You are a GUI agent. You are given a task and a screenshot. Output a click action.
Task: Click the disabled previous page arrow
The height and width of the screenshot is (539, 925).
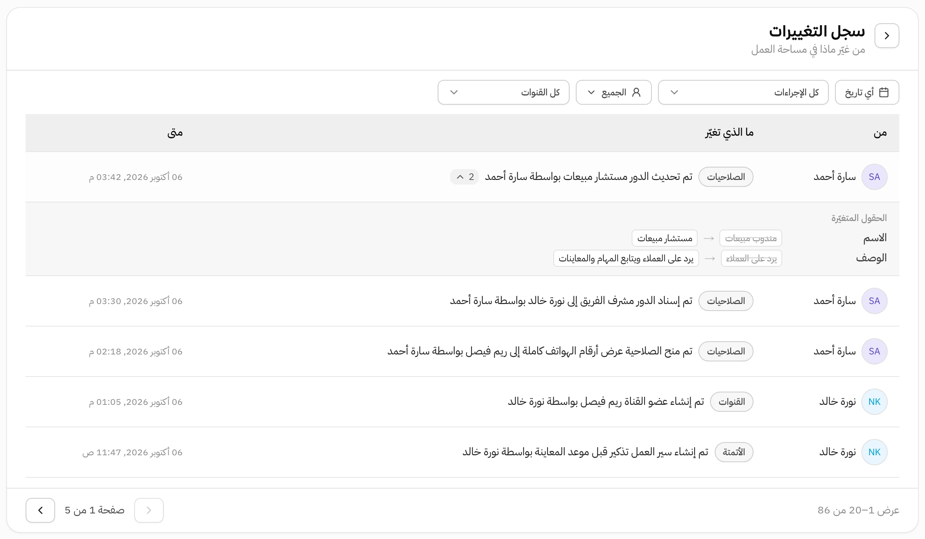click(149, 510)
